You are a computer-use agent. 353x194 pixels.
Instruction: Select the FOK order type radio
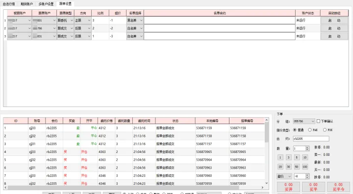(325, 130)
